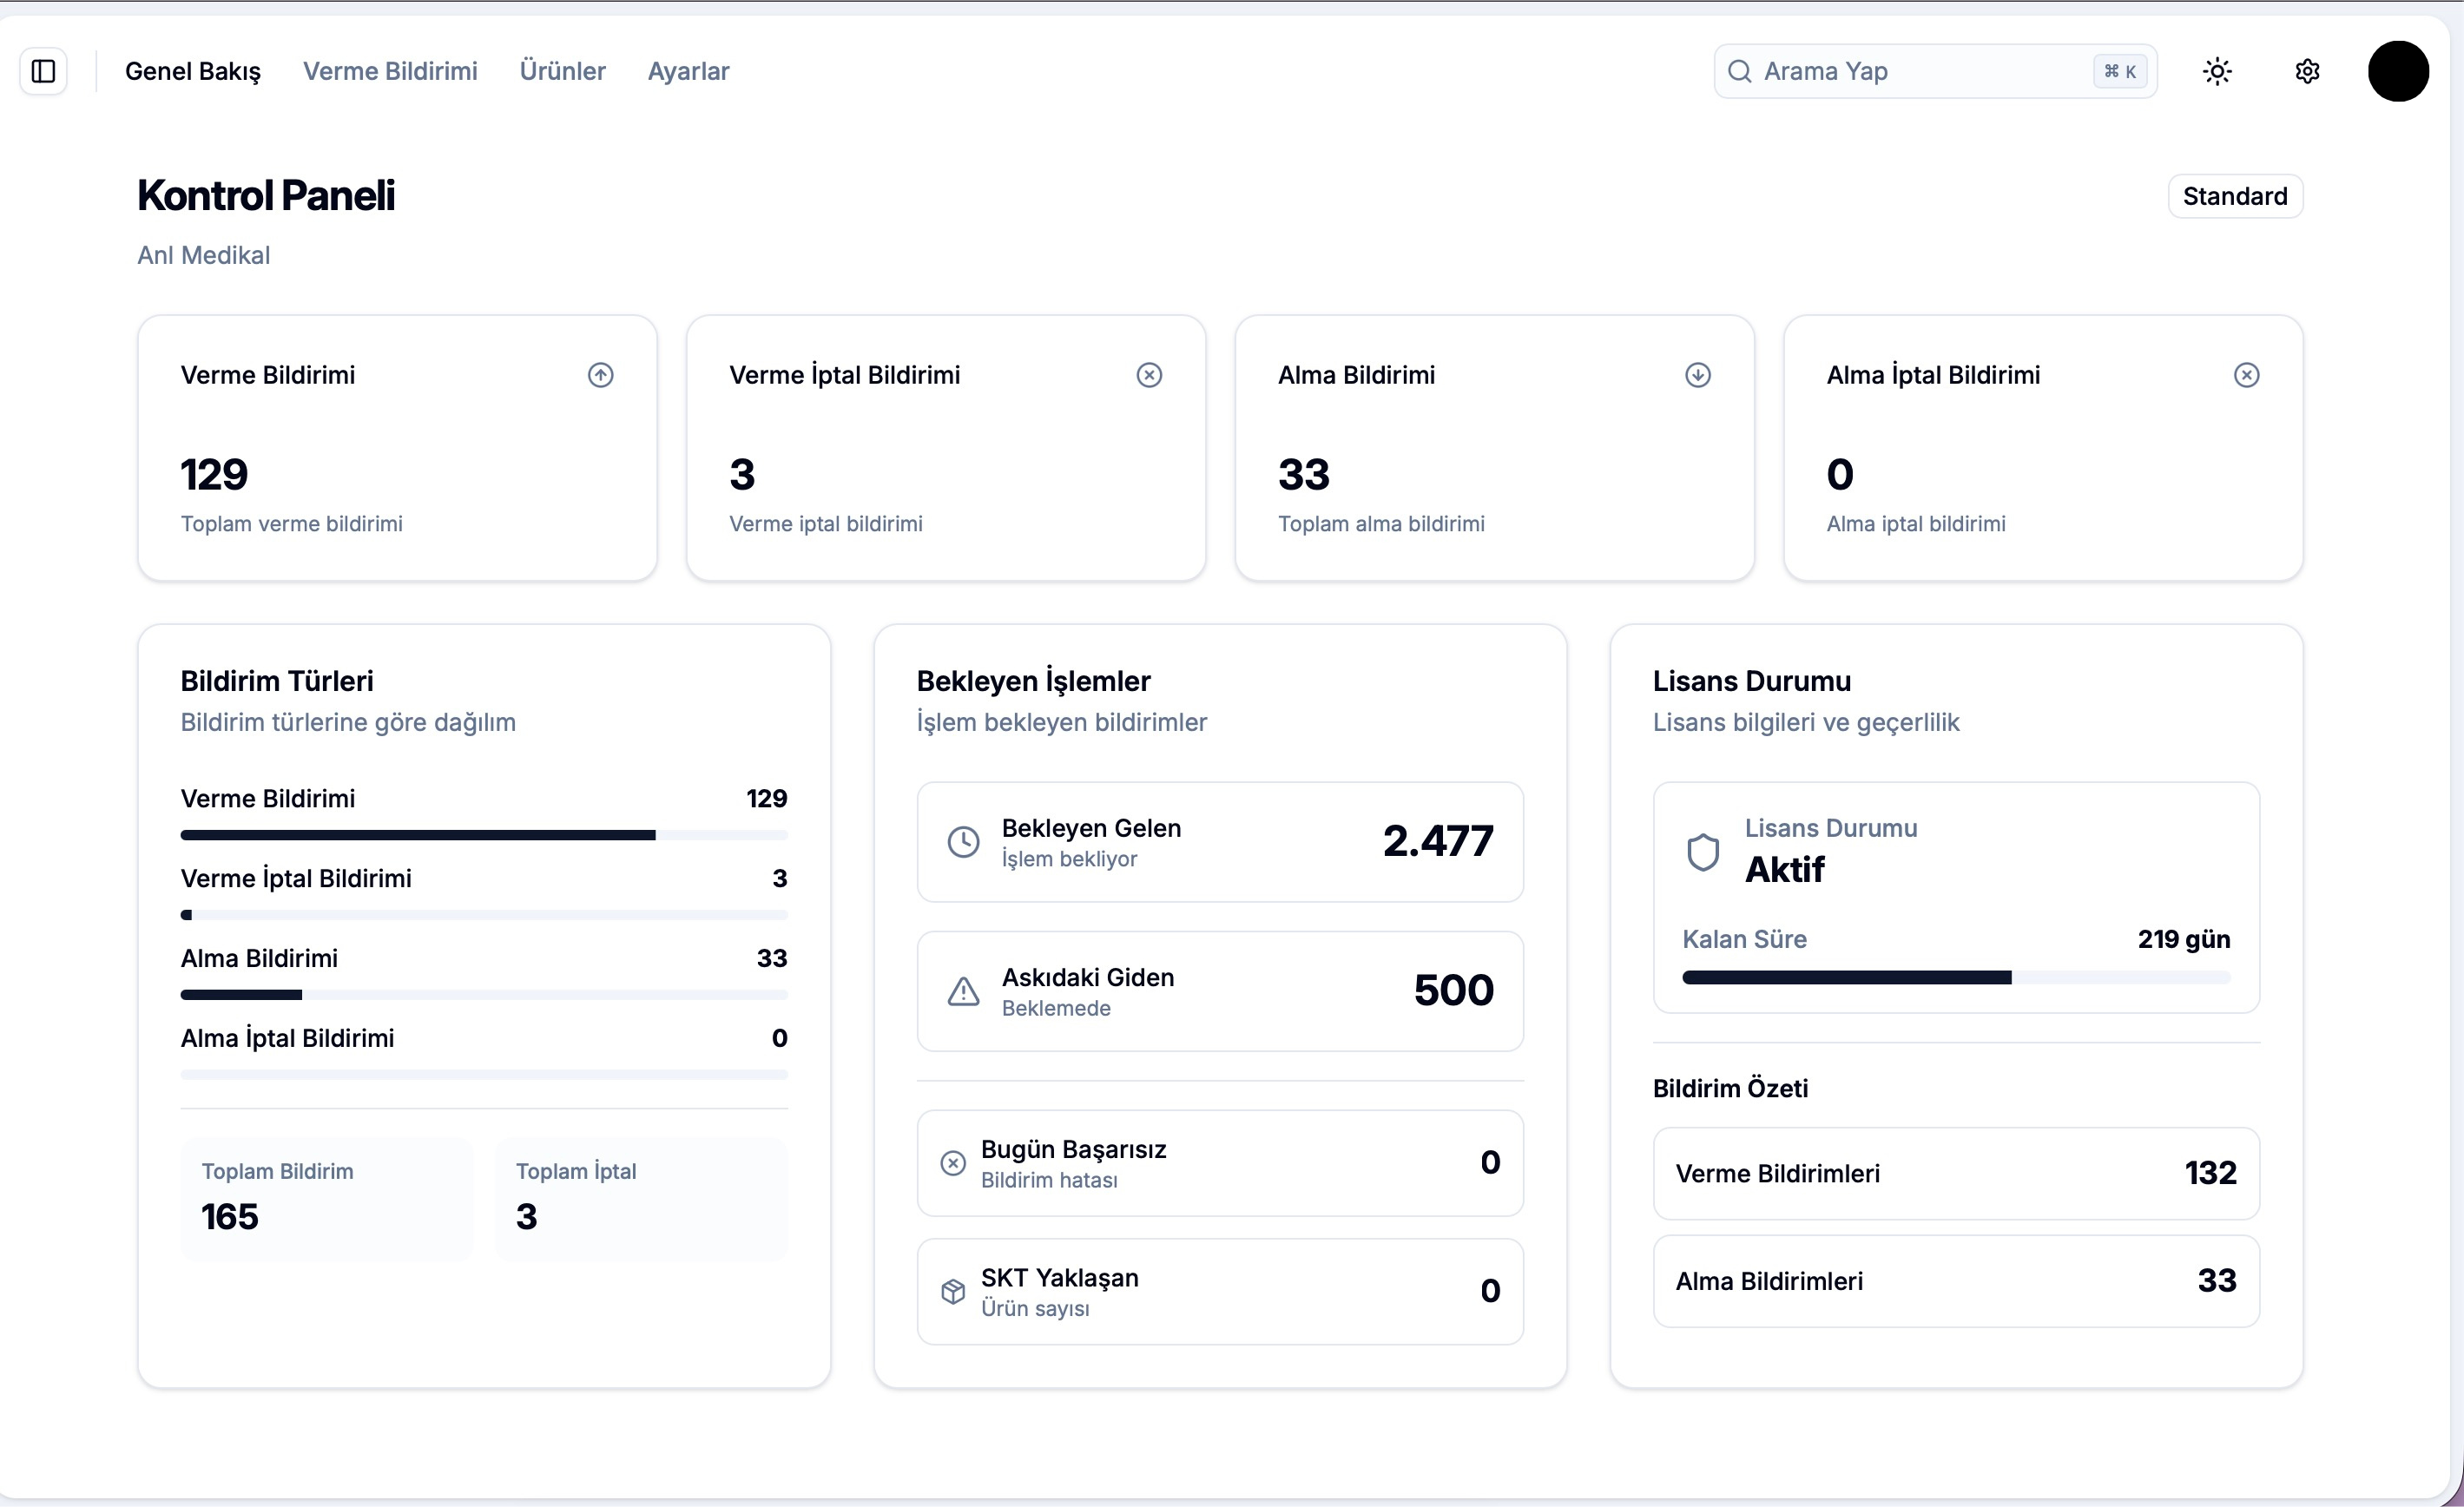Click İşlem bekleyen bildirimler subtitle

click(1062, 723)
